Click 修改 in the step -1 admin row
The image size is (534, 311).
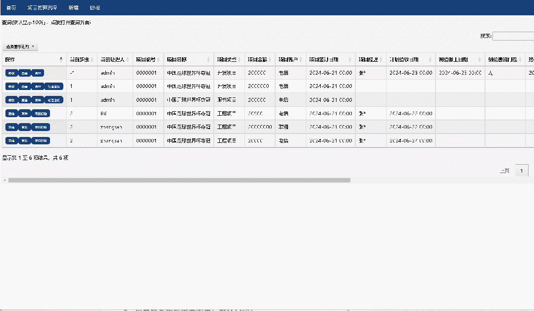pos(11,73)
